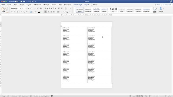The image size is (173, 97).
Task: Click the Print icon in title bar
Action: pos(33,2)
